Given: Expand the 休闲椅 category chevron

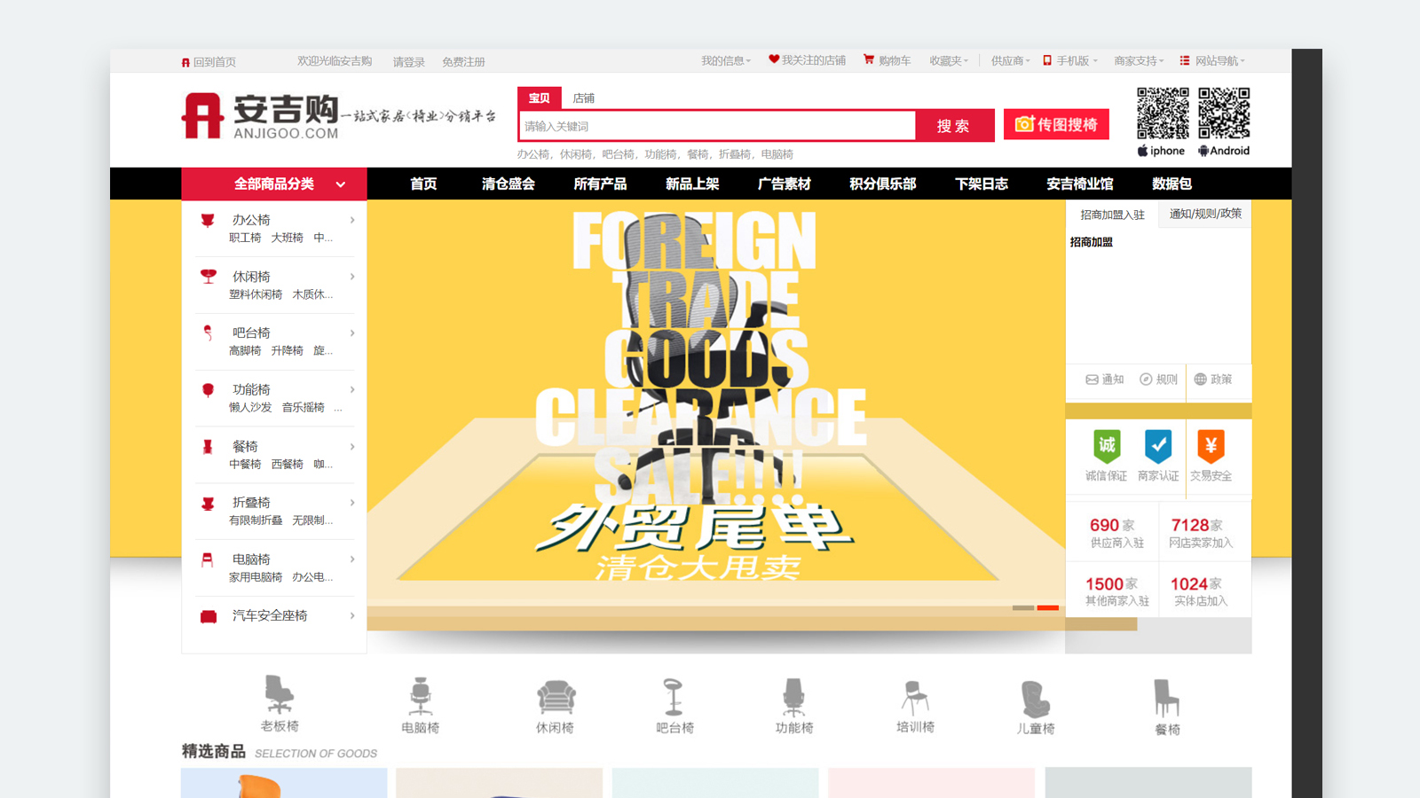Looking at the screenshot, I should pyautogui.click(x=352, y=277).
